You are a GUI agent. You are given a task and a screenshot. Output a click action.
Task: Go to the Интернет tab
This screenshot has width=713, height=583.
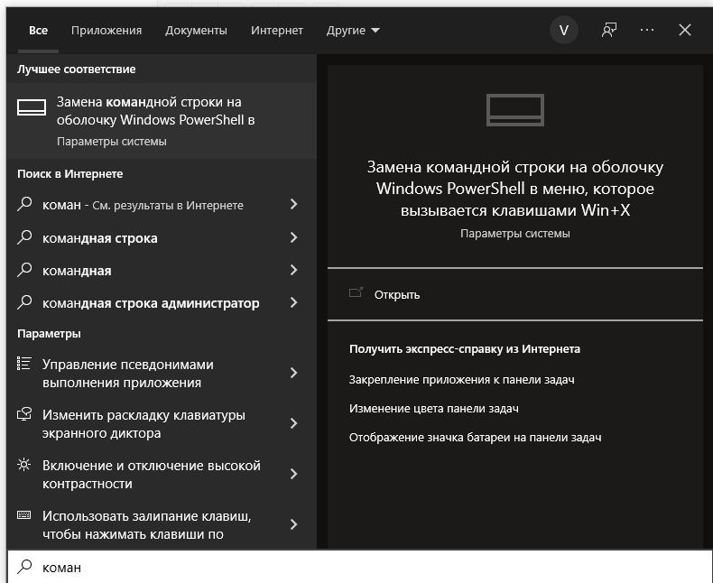point(277,31)
